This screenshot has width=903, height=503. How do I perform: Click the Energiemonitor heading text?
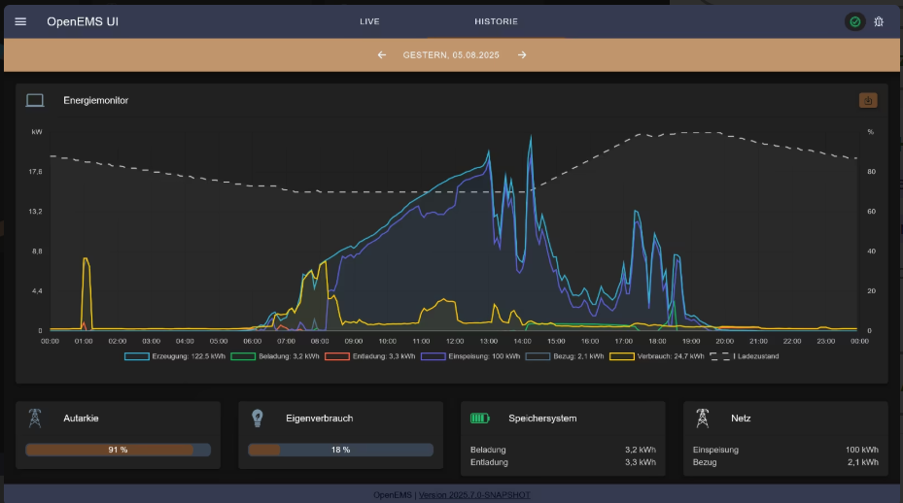pos(95,101)
